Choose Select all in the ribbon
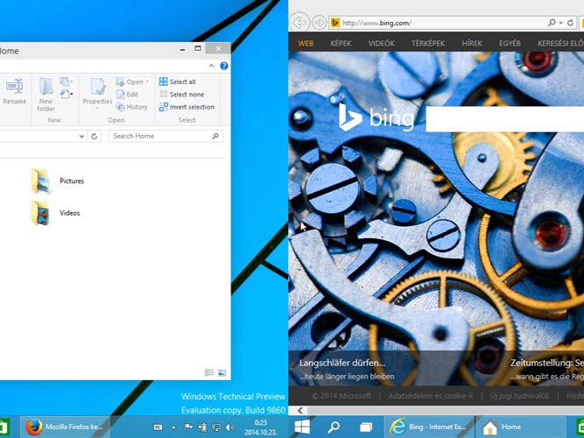The image size is (584, 438). tap(177, 81)
